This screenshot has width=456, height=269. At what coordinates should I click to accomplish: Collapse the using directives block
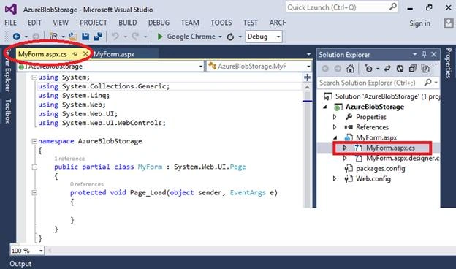34,77
